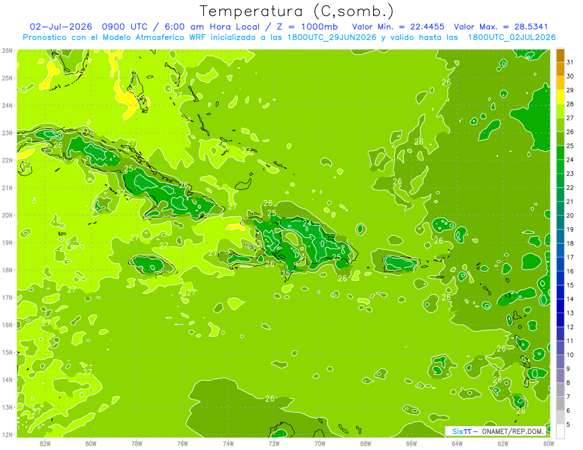Click the '72W' longitude axis label
Image resolution: width=583 pixels, height=450 pixels.
(x=274, y=443)
